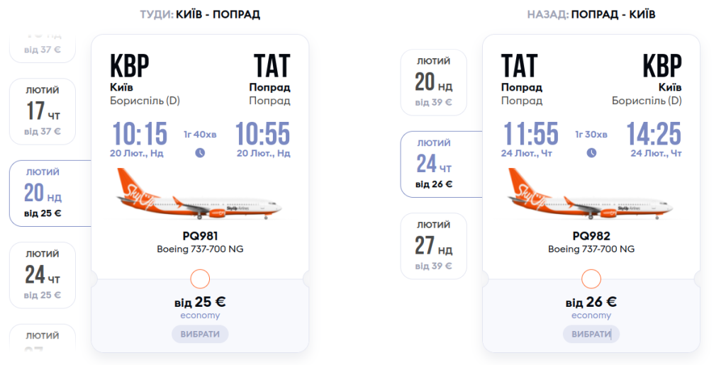The image size is (726, 365).
Task: Click flight number PQ982
Action: point(591,236)
